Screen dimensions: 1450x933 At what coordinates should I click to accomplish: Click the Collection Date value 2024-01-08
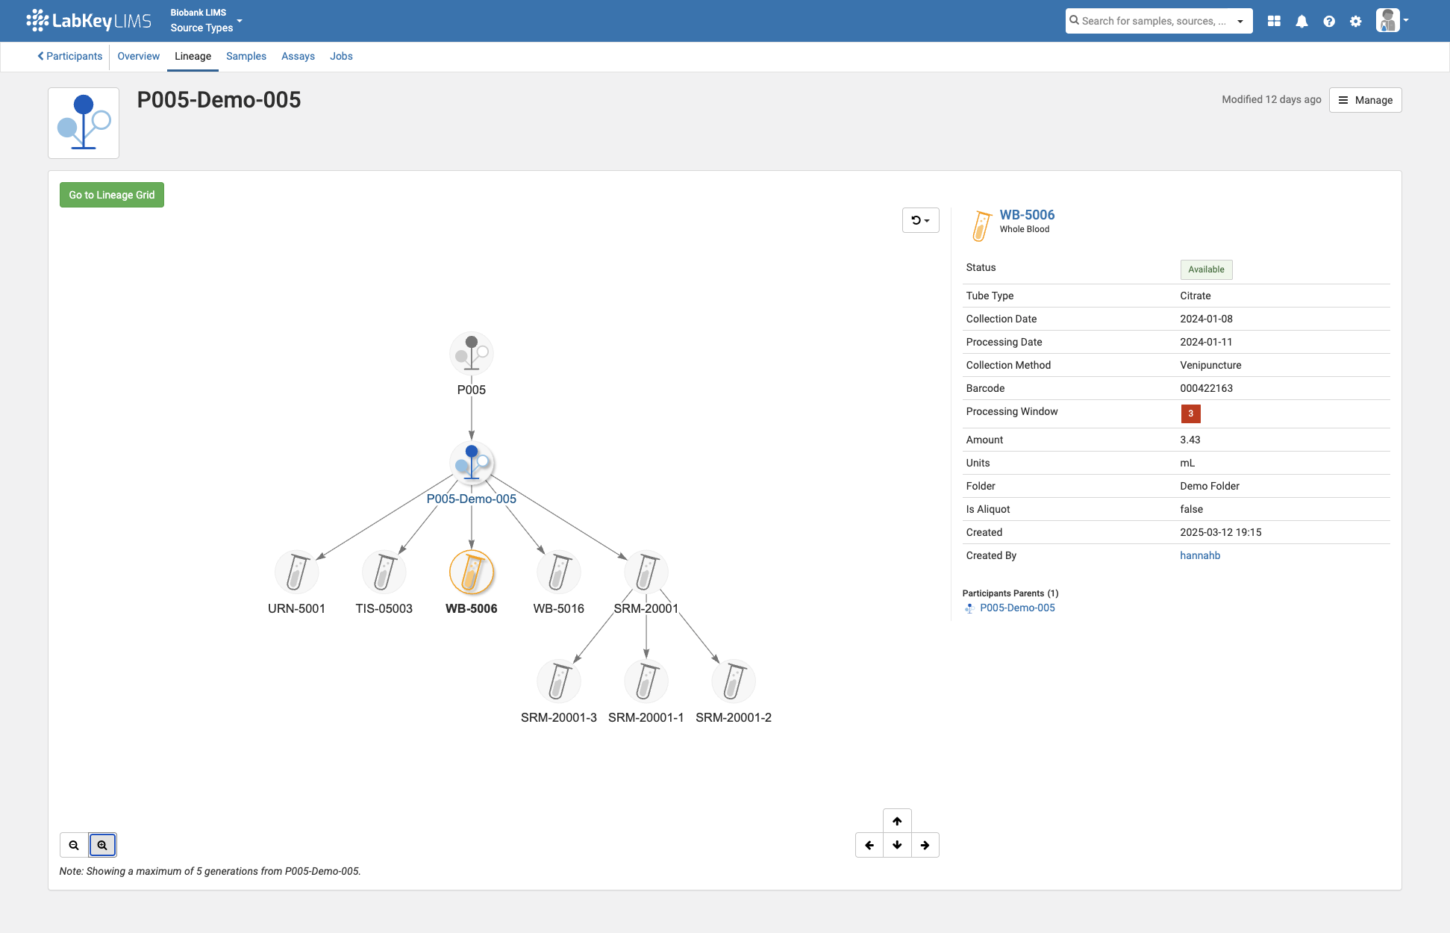[x=1206, y=319]
